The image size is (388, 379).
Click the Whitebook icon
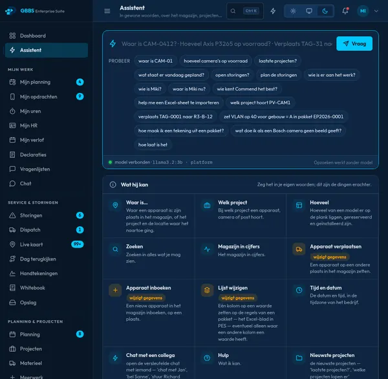point(12,288)
